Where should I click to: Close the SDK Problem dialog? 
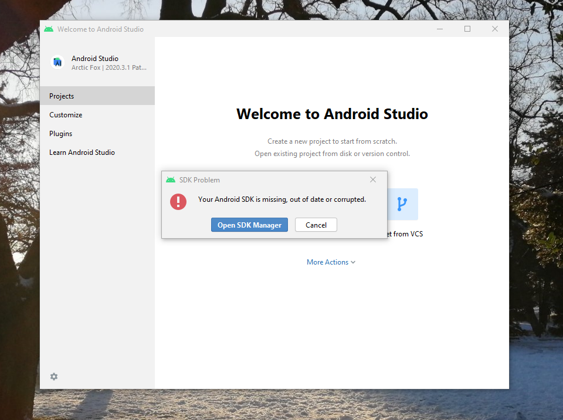(x=373, y=179)
